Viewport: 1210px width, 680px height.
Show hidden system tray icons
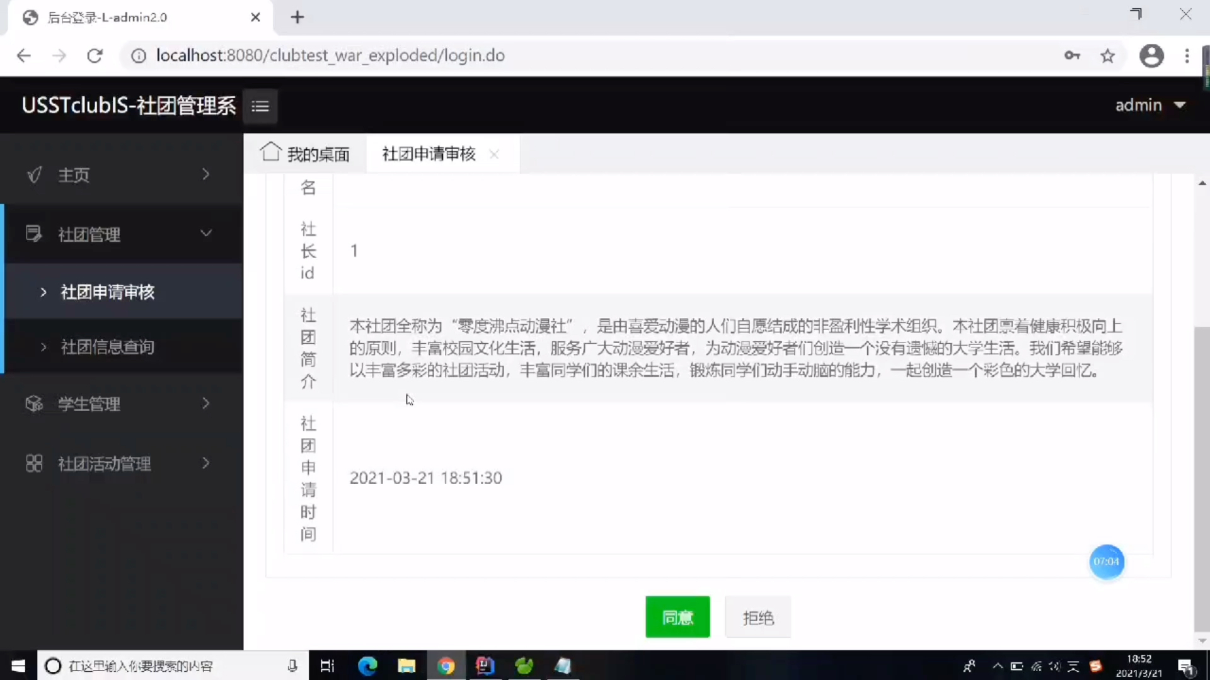click(x=997, y=666)
